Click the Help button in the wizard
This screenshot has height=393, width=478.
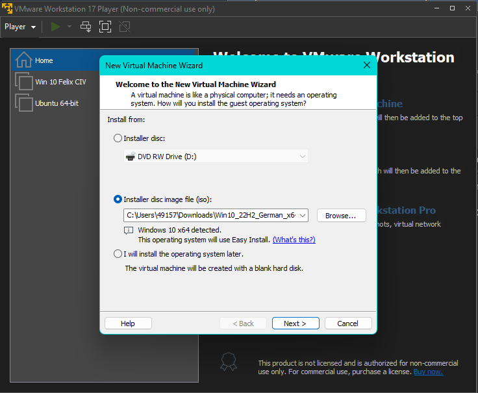128,323
